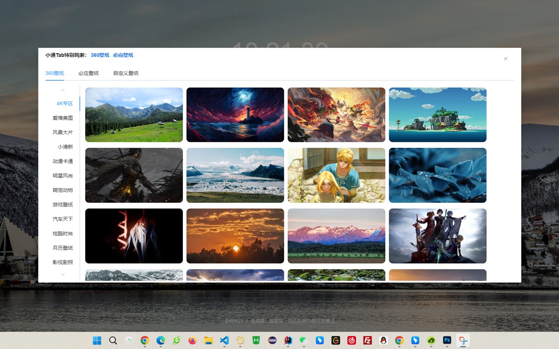The image size is (559, 349).
Task: Select the 明星风尚 category
Action: [63, 176]
